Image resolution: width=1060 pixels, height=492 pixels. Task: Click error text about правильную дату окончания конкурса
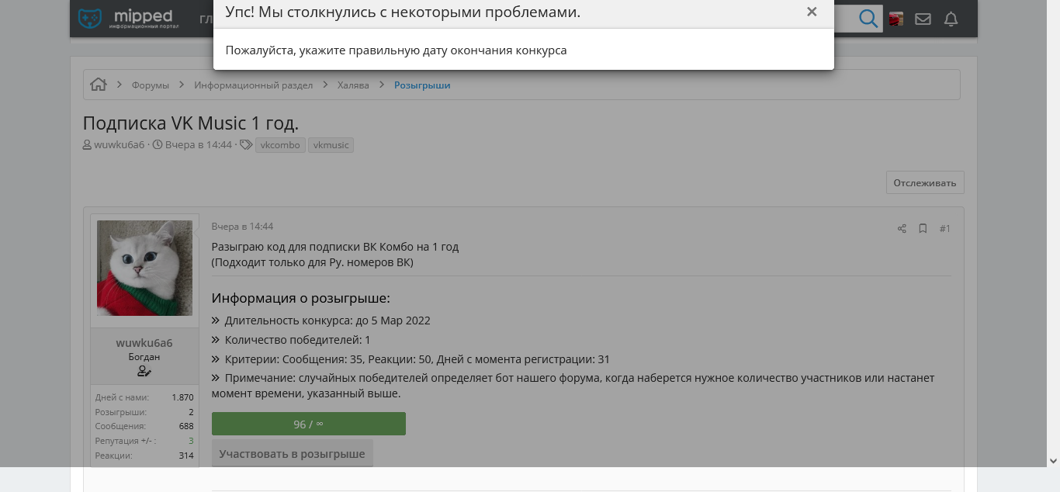point(397,50)
